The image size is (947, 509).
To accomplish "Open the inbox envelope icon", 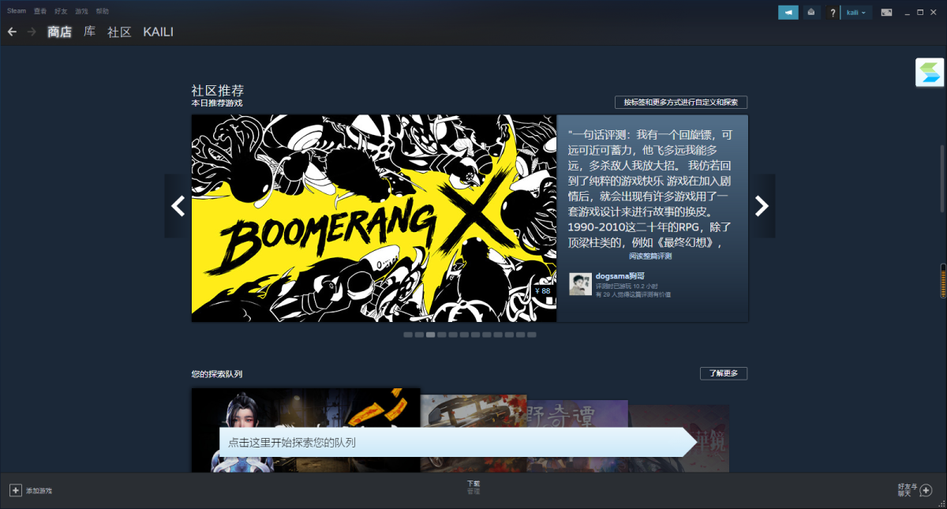I will tap(812, 13).
